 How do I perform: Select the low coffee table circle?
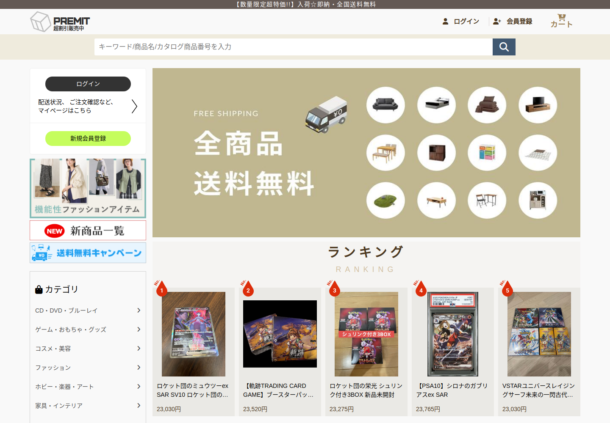coord(436,201)
